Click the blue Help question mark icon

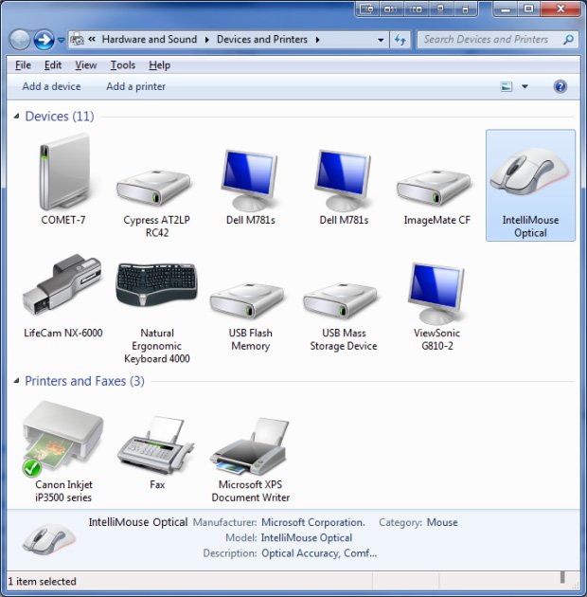560,86
